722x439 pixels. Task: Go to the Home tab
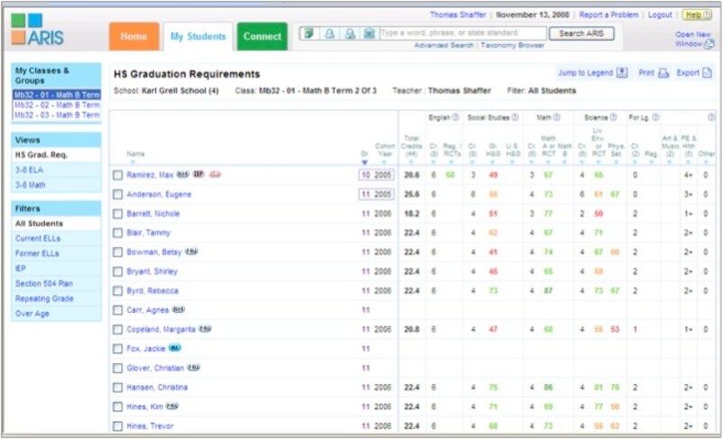[x=134, y=37]
